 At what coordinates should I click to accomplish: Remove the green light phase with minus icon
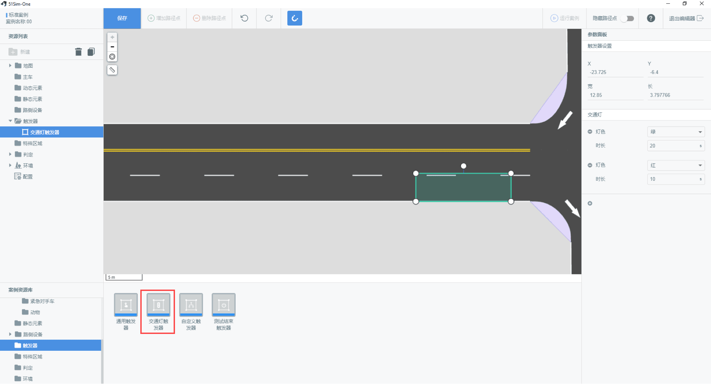[590, 132]
